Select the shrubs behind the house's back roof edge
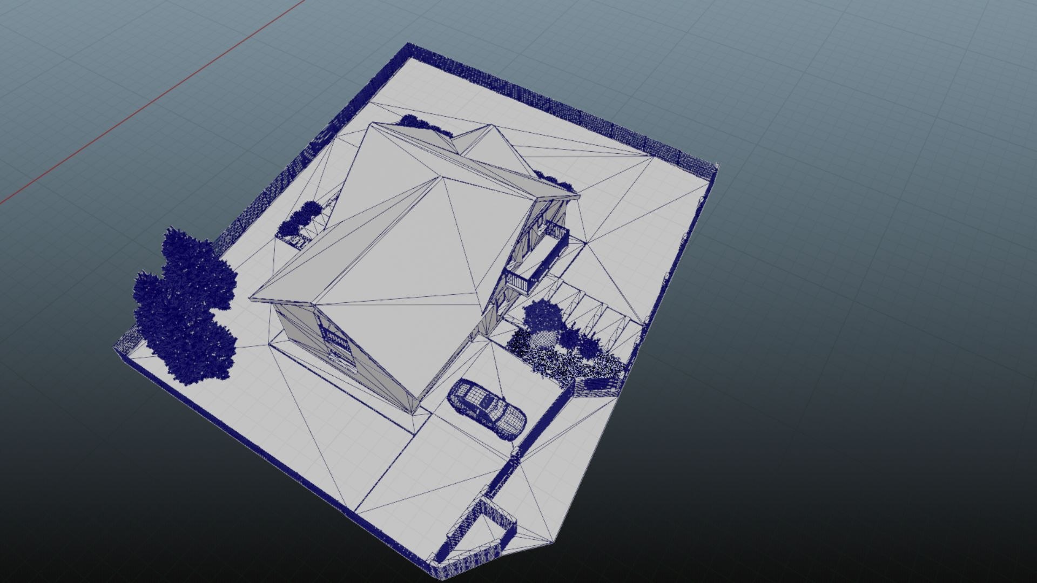The image size is (1037, 583). [417, 123]
